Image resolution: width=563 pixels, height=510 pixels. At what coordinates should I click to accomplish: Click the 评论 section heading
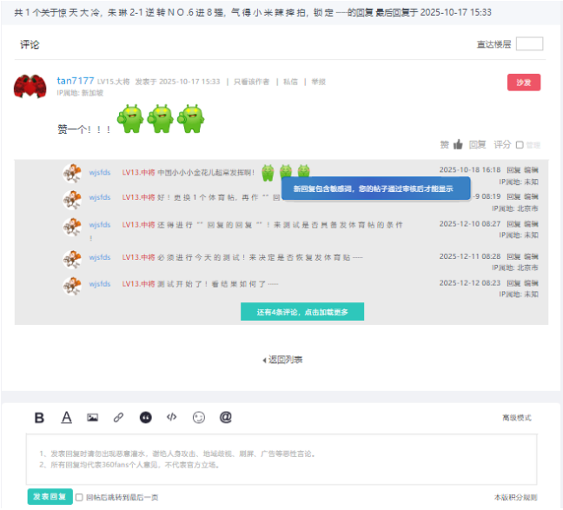(30, 44)
